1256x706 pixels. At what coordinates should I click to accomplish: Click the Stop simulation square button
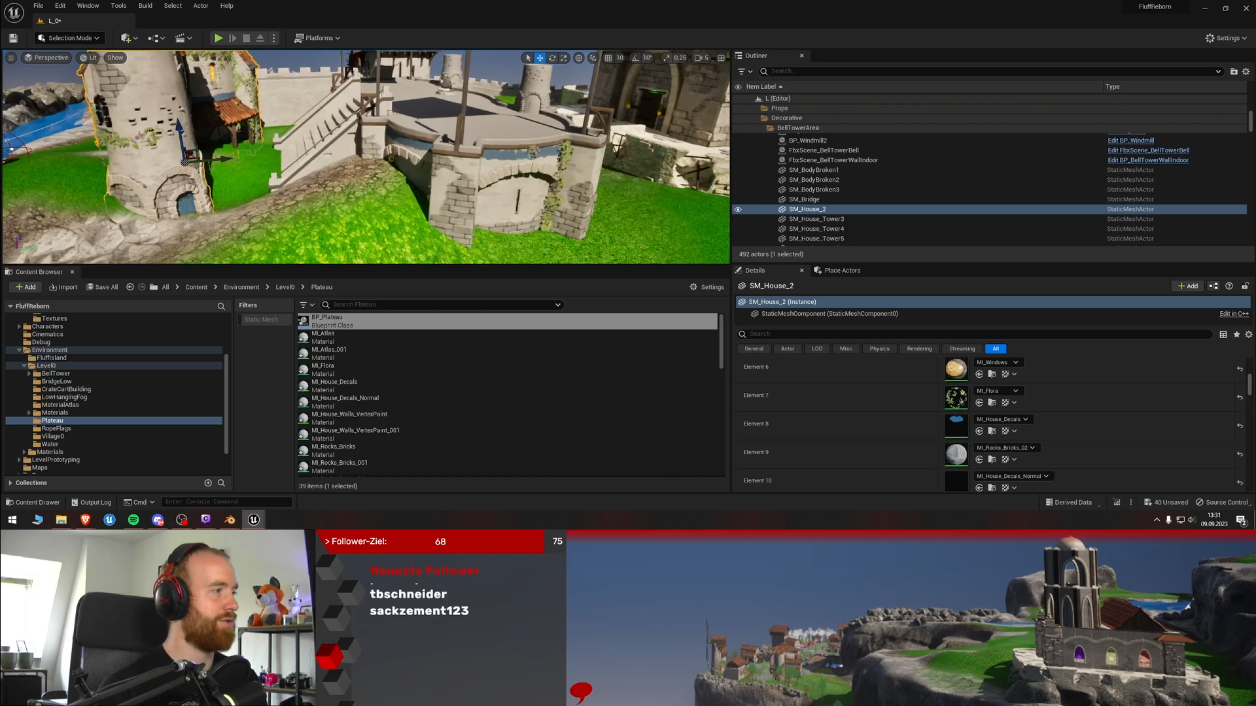coord(246,38)
